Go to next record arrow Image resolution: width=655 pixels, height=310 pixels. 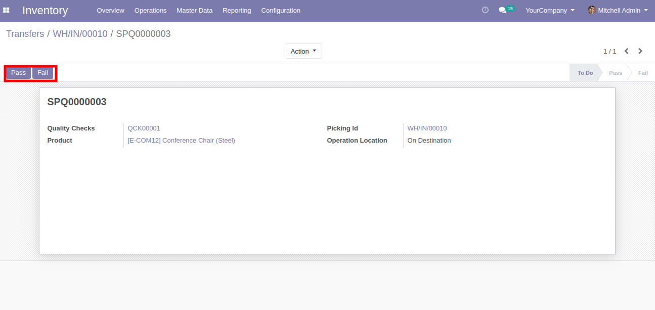pyautogui.click(x=640, y=51)
